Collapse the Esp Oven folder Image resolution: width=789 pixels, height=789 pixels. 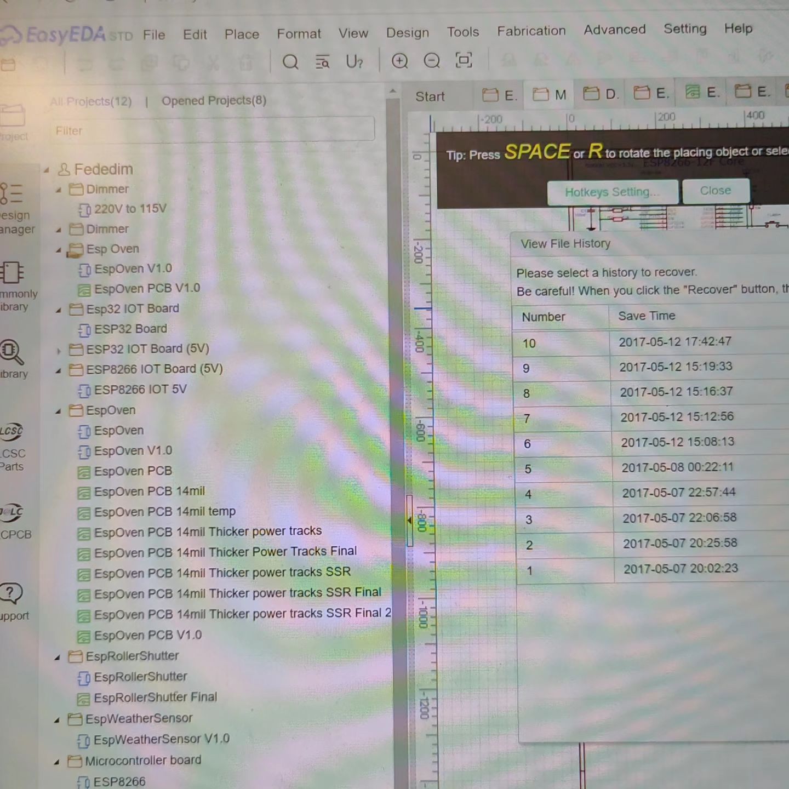click(58, 250)
